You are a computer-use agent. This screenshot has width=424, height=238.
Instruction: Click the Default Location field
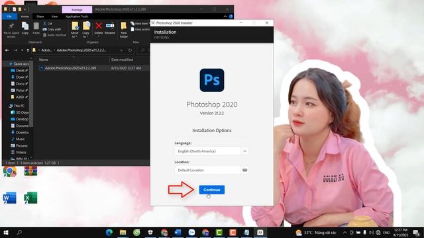coord(207,170)
